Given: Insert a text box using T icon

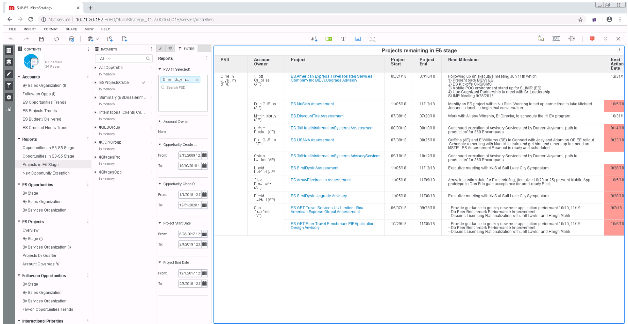Looking at the screenshot, I should point(343,39).
